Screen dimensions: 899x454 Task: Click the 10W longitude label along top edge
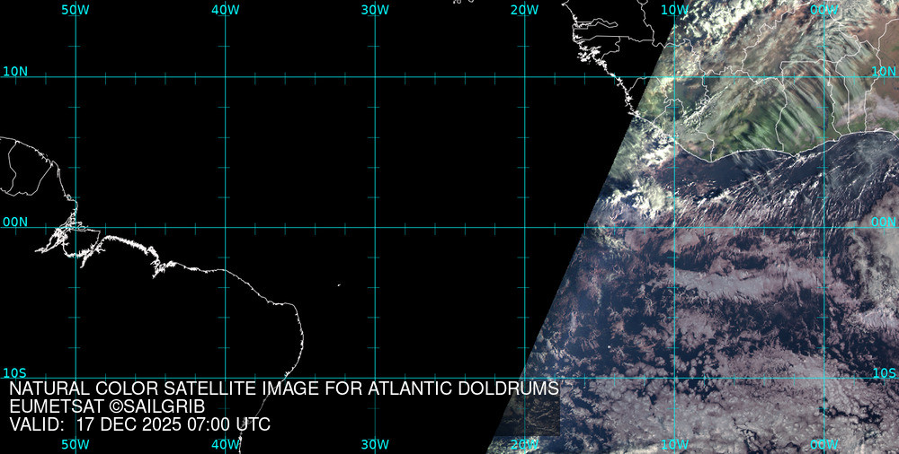click(673, 9)
